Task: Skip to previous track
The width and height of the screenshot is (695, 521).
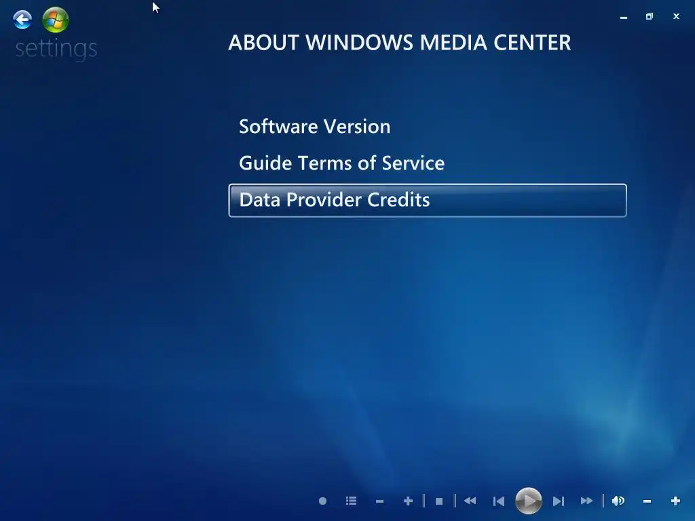Action: click(499, 501)
